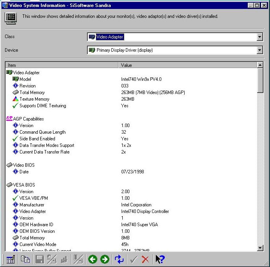Click the date value 07/23/1998
The height and width of the screenshot is (267, 270).
(x=132, y=172)
